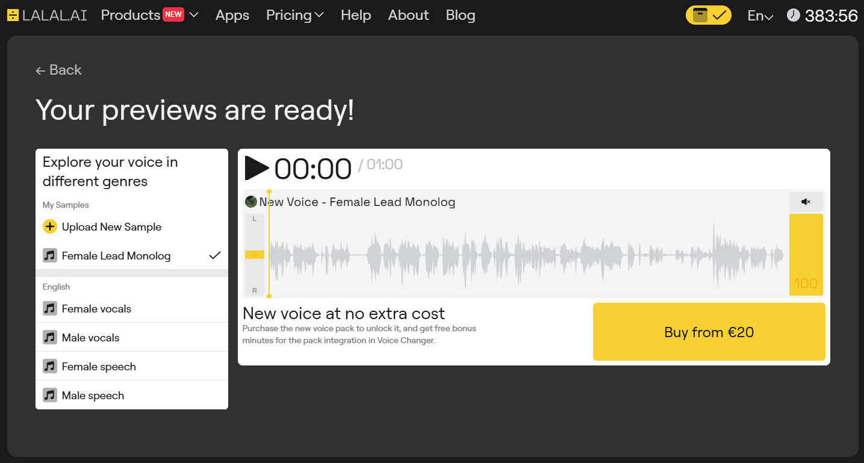Choose the Female vocals sample
This screenshot has height=463, width=864.
coord(132,309)
